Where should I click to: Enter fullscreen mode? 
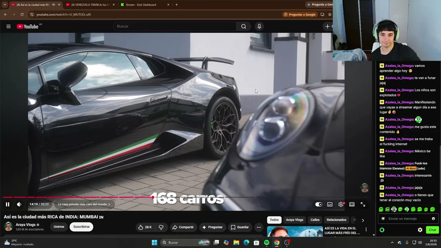click(x=363, y=204)
